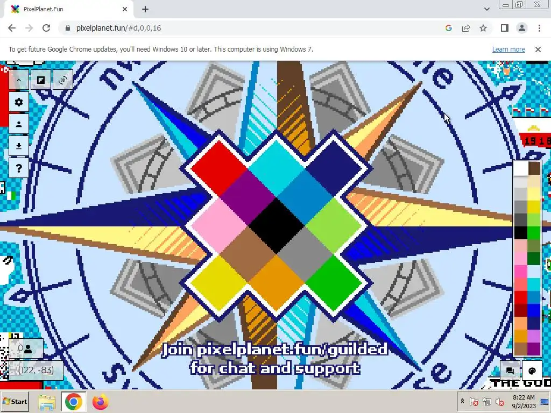
Task: Choose the dark green palette swatch
Action: 534,259
